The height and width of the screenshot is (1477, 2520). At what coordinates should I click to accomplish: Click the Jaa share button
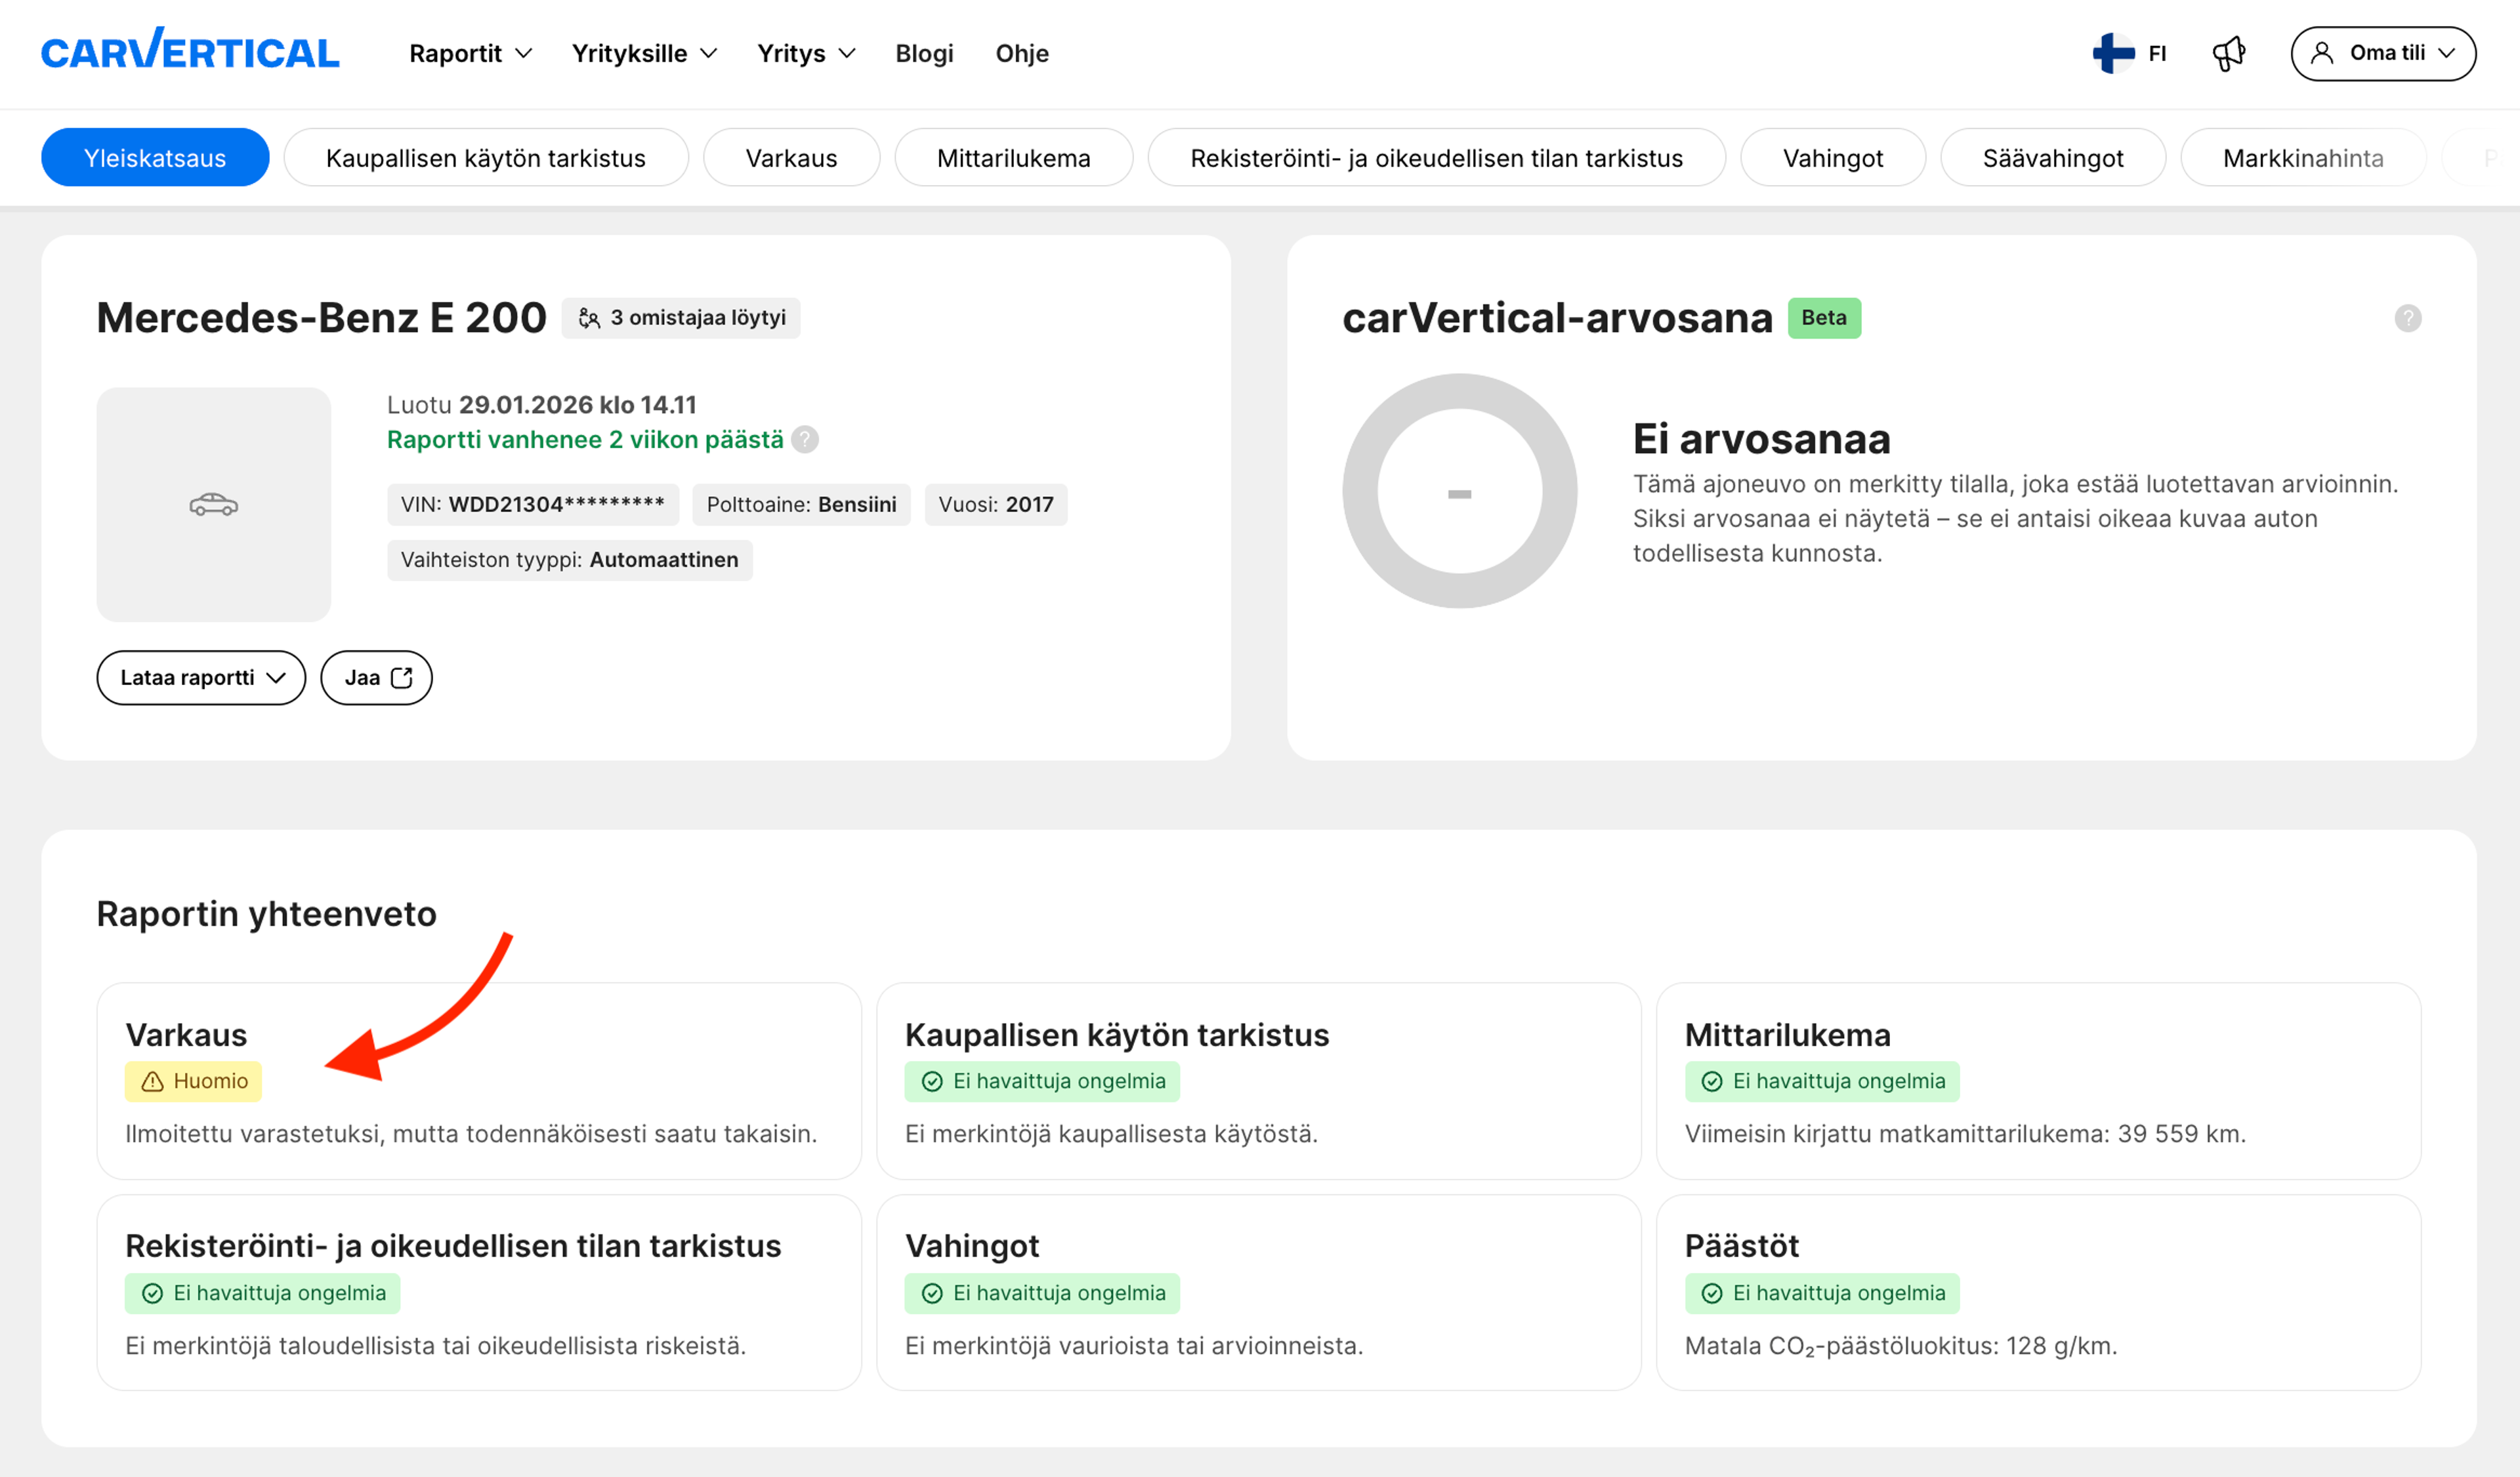pyautogui.click(x=376, y=678)
